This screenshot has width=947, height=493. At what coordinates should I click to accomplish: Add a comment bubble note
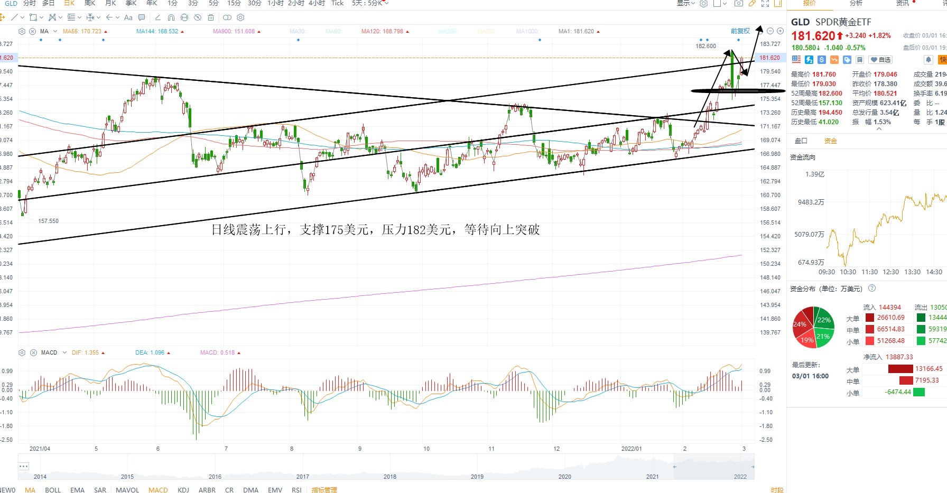(142, 17)
